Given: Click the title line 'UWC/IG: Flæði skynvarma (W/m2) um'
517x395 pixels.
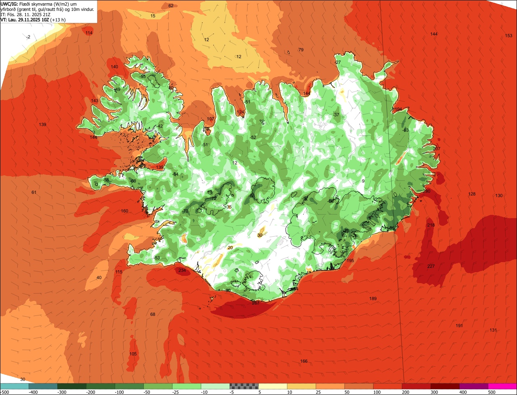Looking at the screenshot, I should coord(38,4).
